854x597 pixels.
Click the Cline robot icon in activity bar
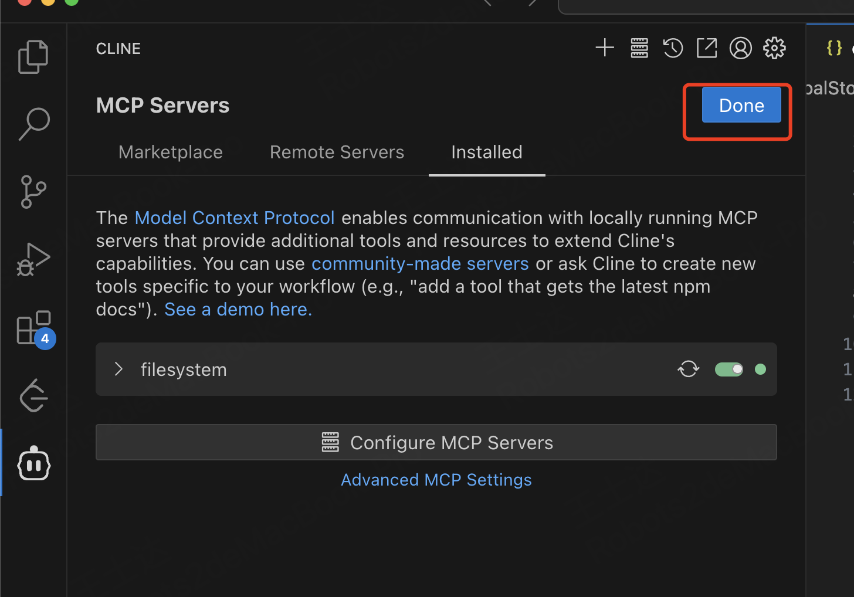pyautogui.click(x=33, y=464)
